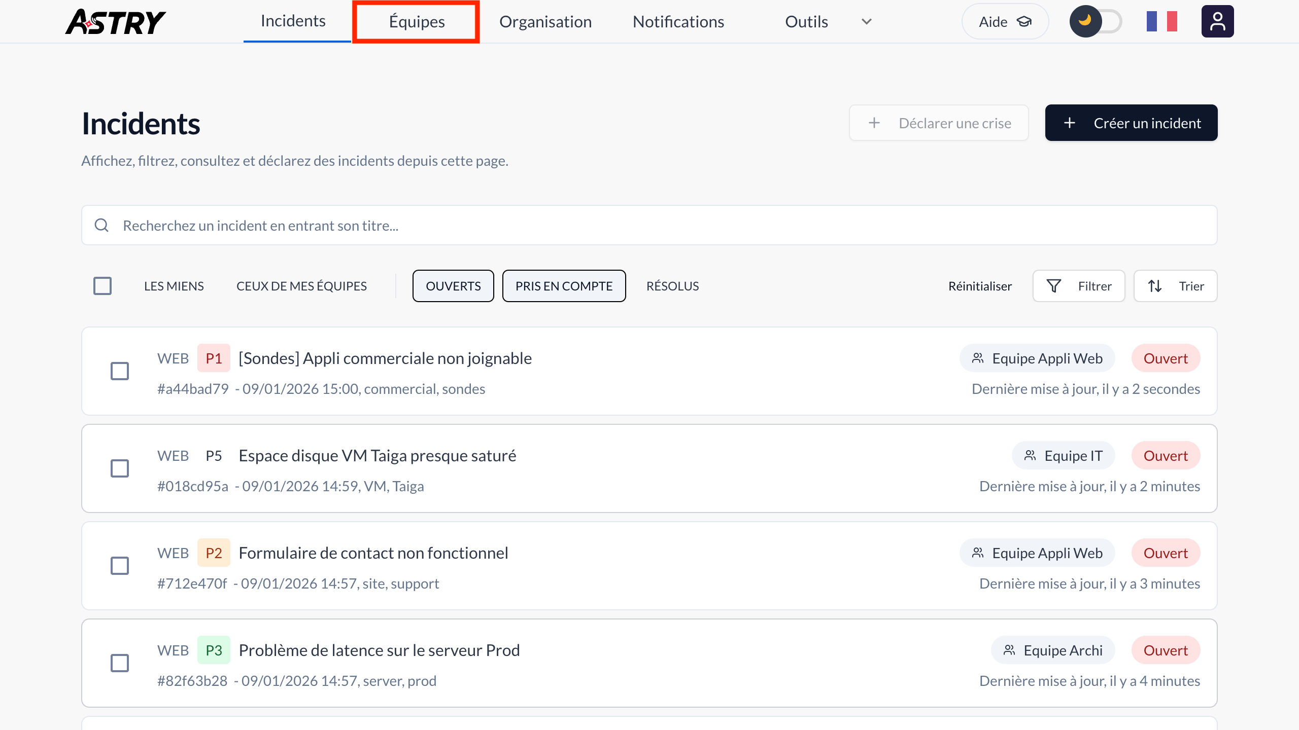The width and height of the screenshot is (1299, 730).
Task: Check the select-all incidents checkbox
Action: [x=102, y=286]
